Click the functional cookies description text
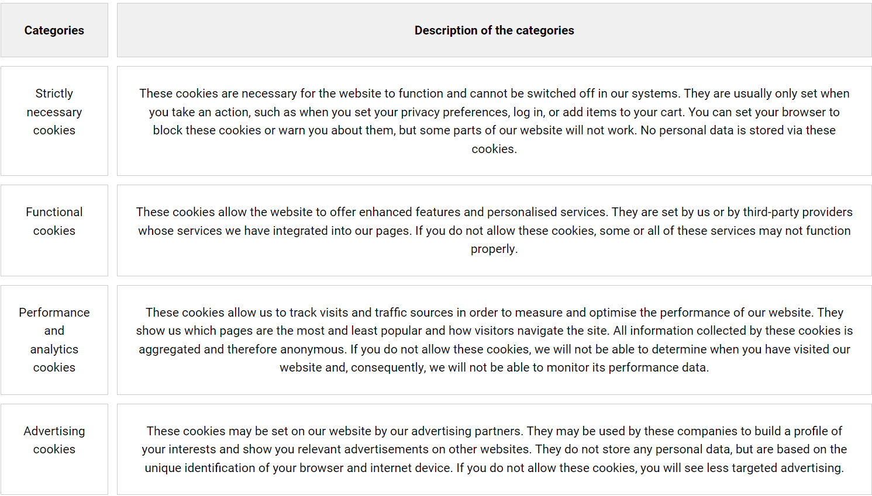This screenshot has height=496, width=872. [x=494, y=230]
